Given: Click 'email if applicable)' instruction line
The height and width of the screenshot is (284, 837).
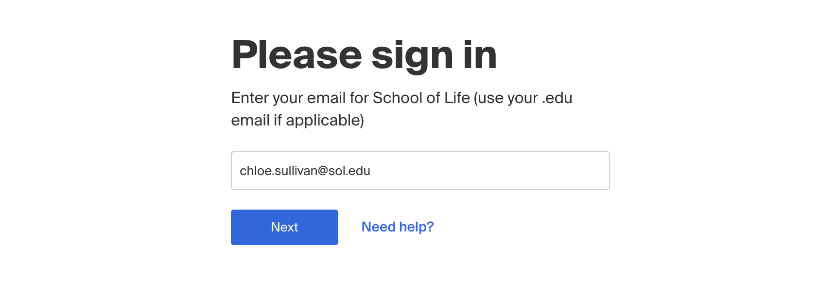Looking at the screenshot, I should pos(297,120).
